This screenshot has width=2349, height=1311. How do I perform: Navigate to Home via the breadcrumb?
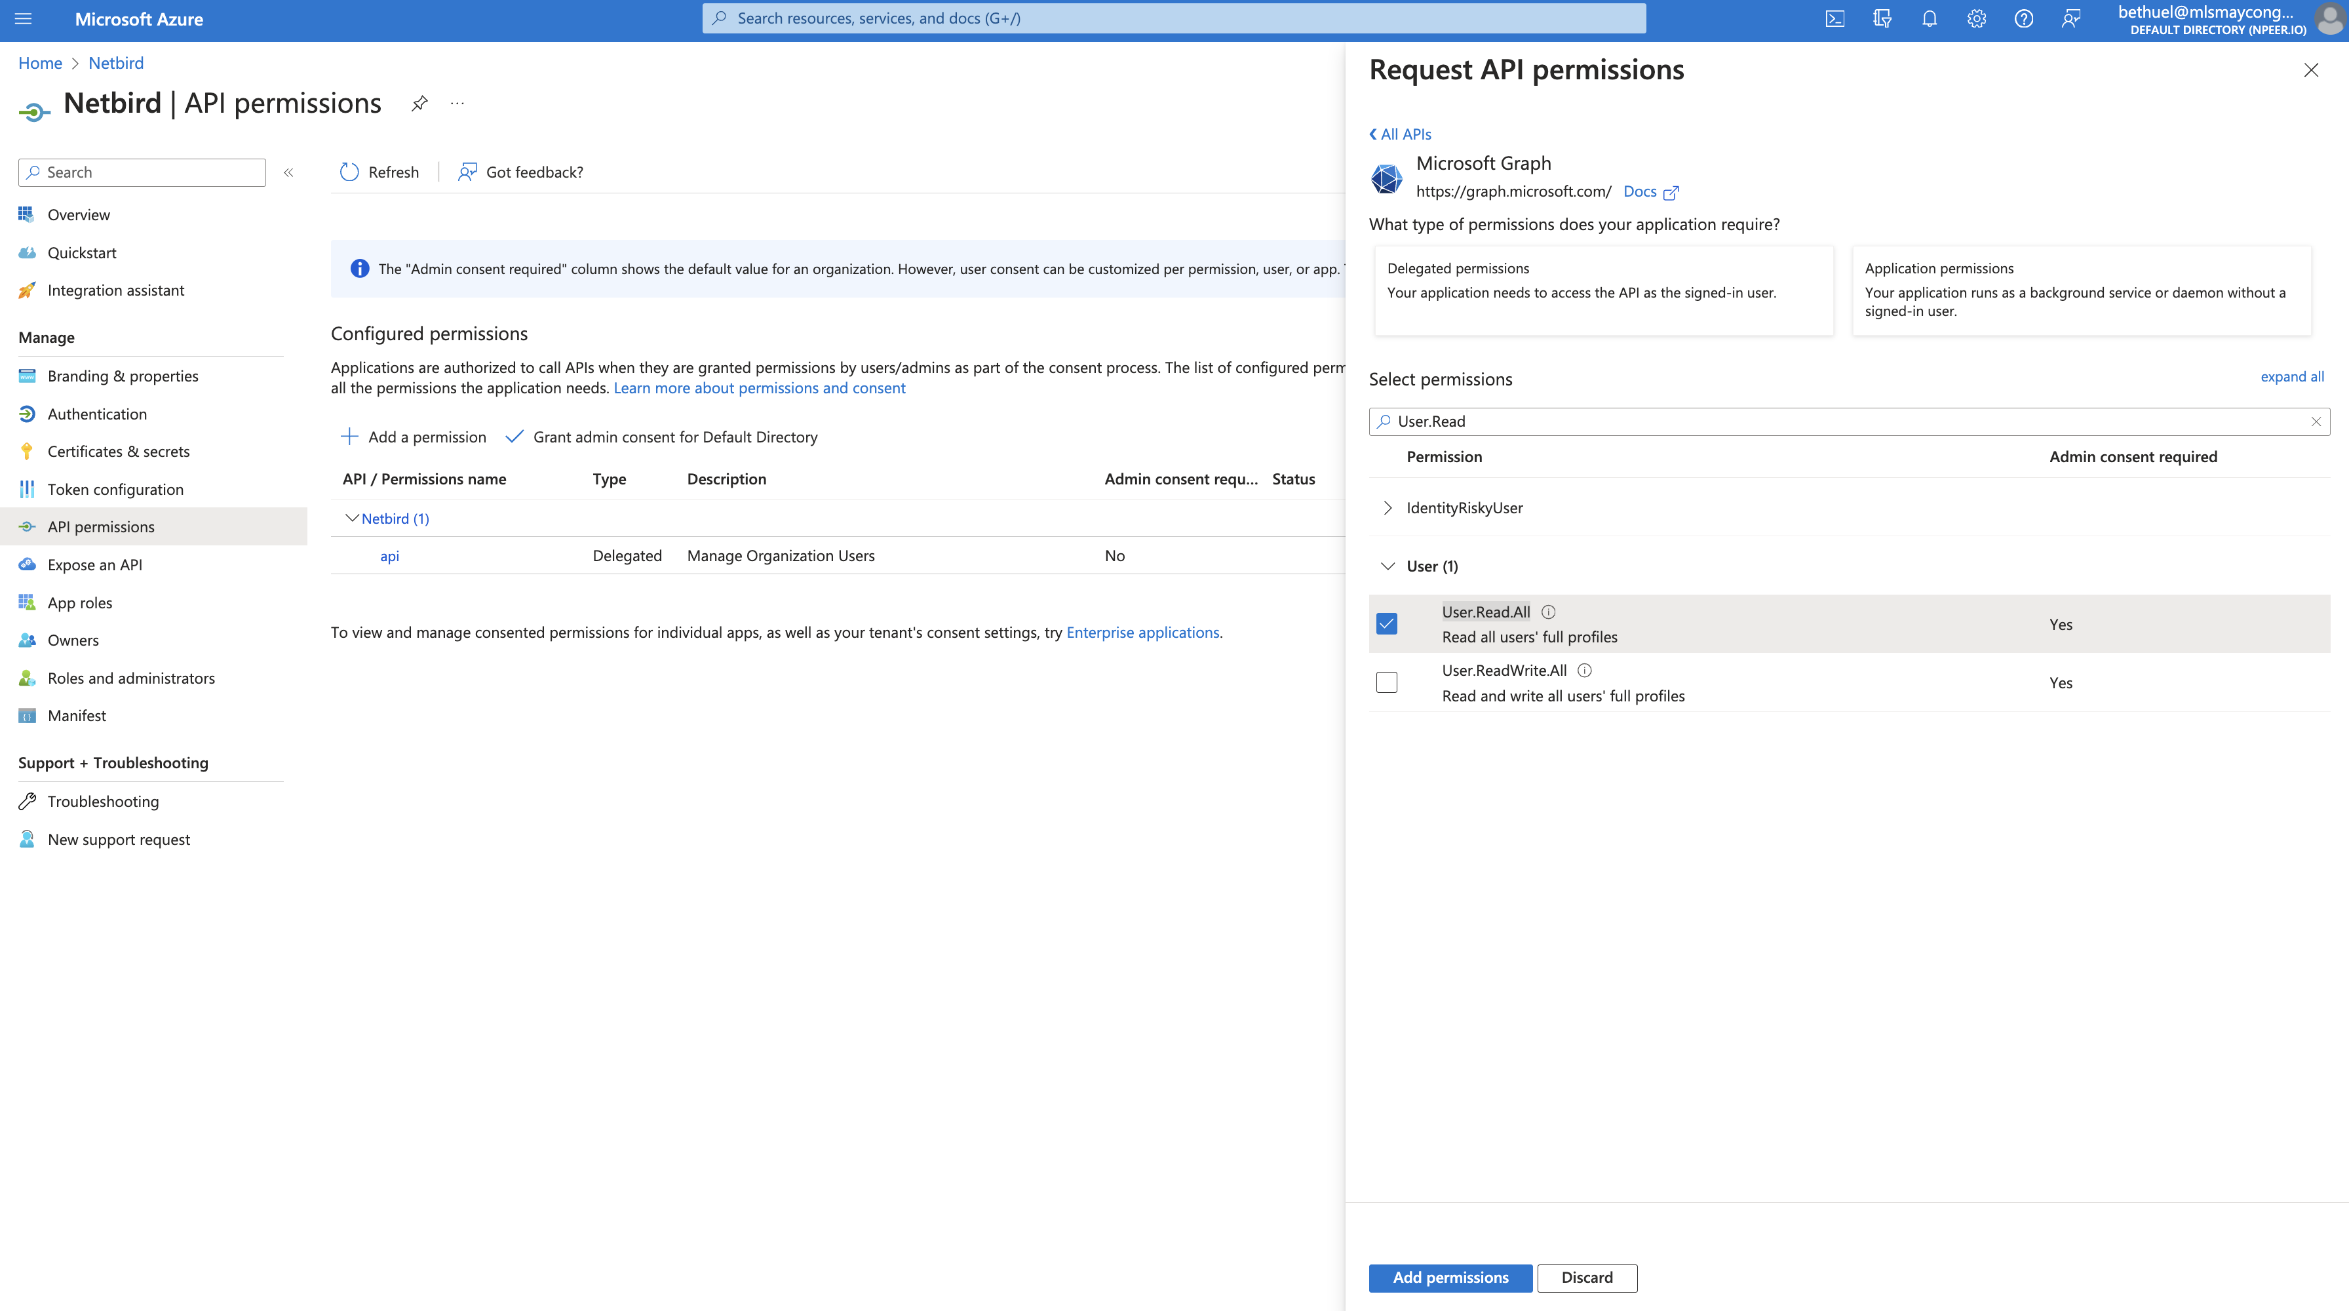pos(40,62)
